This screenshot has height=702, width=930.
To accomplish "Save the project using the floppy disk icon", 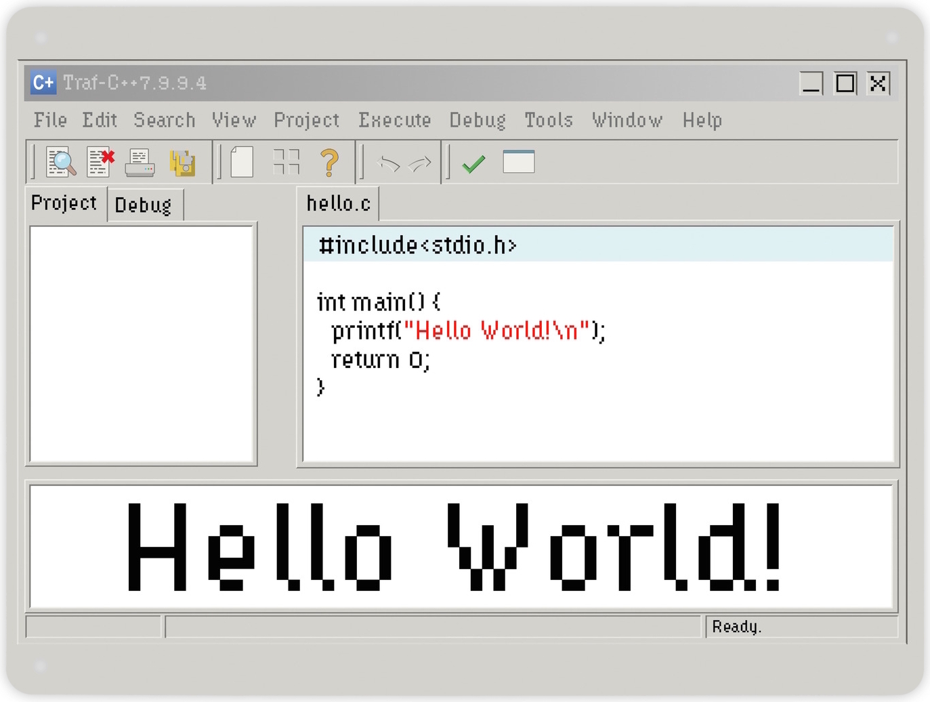I will [182, 162].
